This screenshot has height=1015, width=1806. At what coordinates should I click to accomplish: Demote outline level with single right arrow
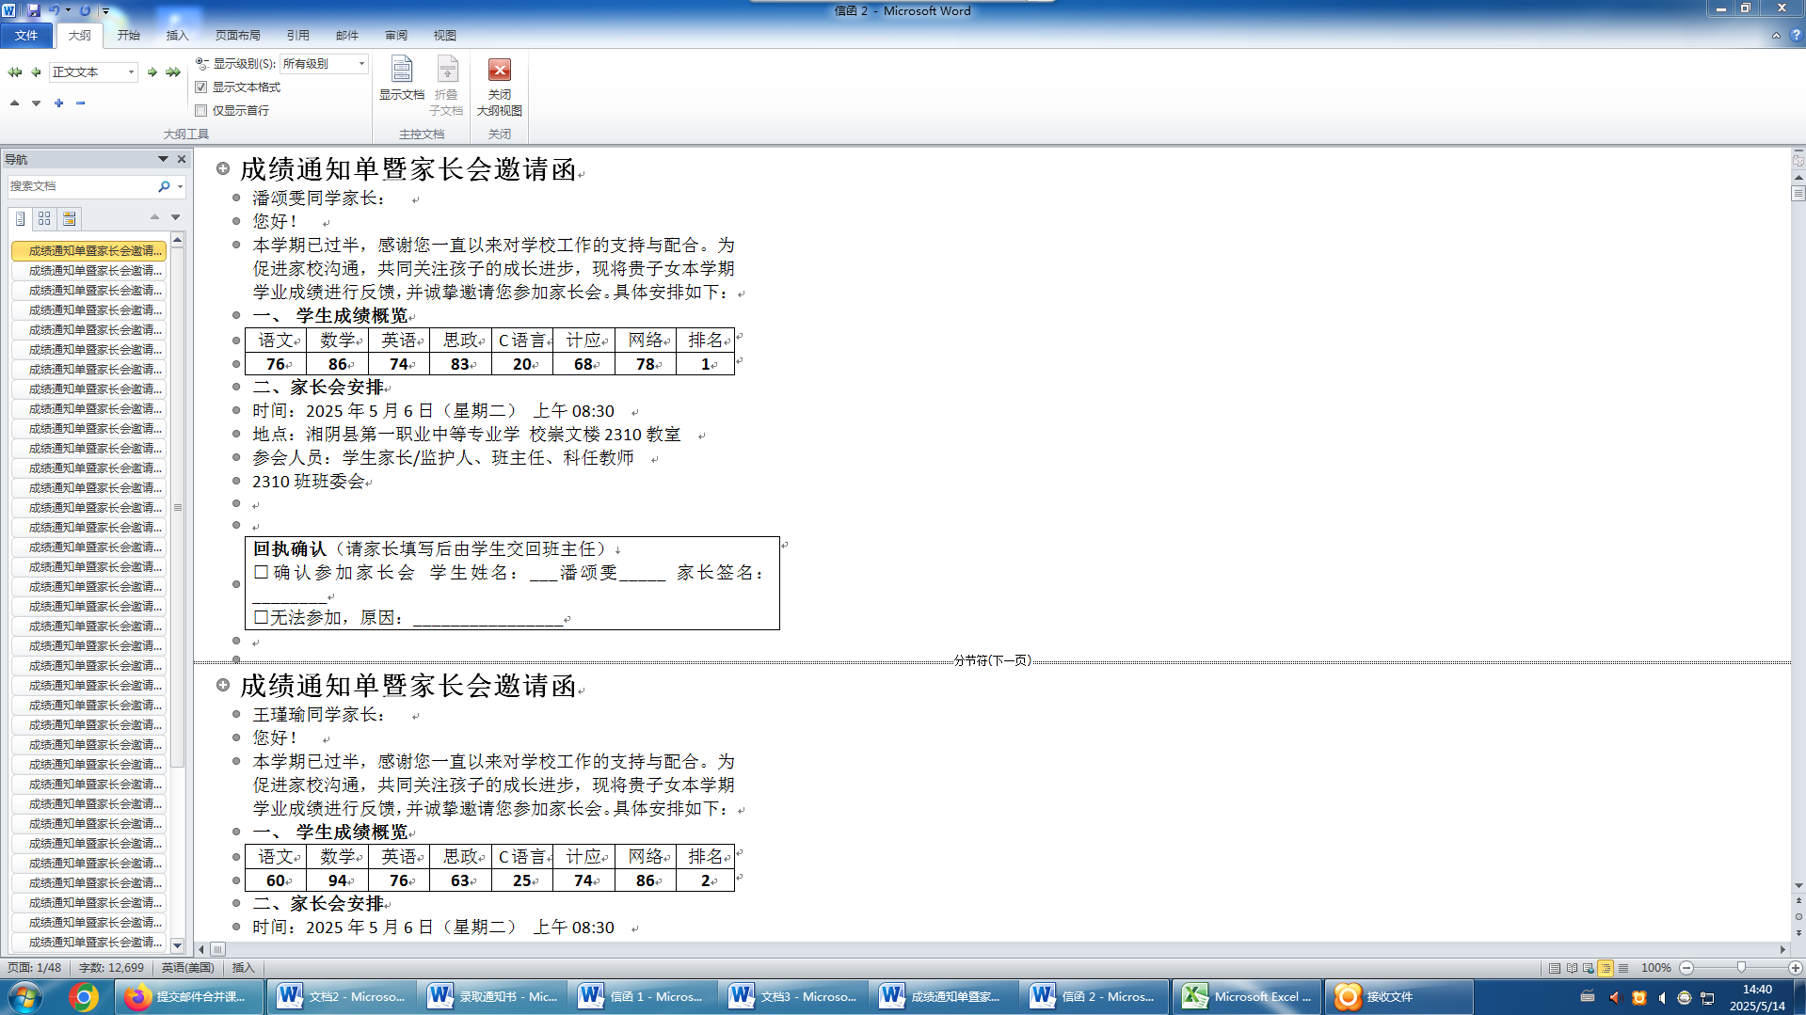click(152, 72)
